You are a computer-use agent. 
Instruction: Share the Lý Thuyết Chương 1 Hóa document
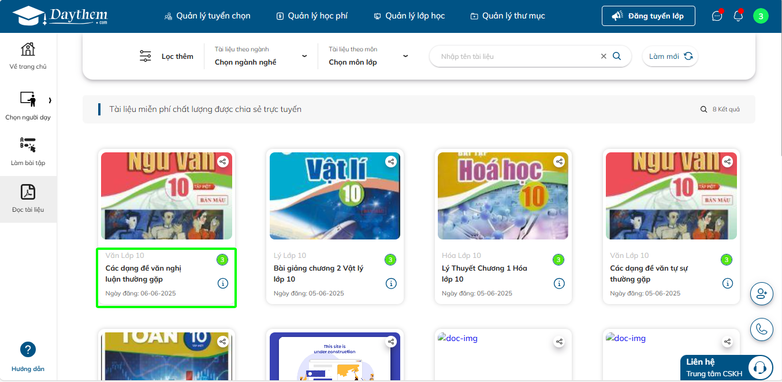pos(559,162)
